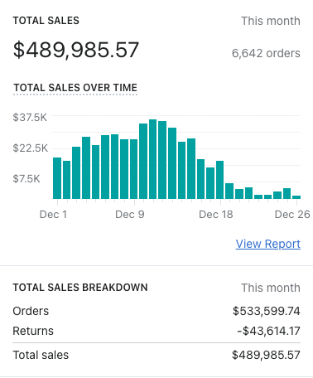Click the Returns amount -$43,614.17

[x=269, y=331]
